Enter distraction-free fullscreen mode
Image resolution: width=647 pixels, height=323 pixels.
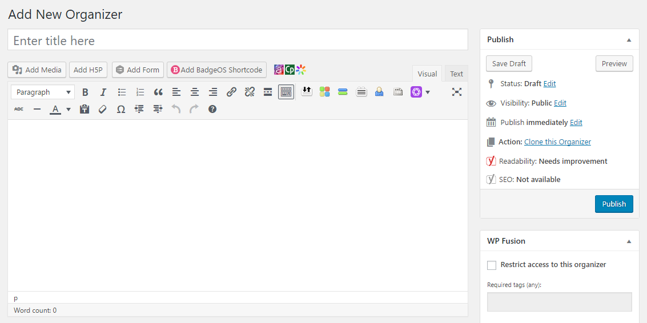click(457, 92)
